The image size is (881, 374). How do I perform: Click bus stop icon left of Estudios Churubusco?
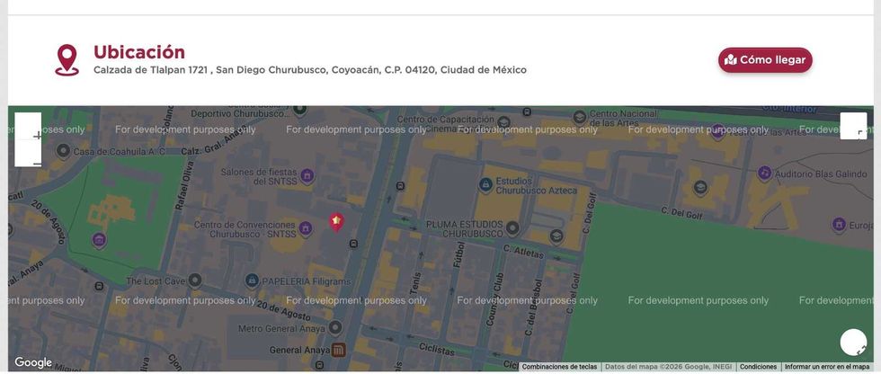400,186
